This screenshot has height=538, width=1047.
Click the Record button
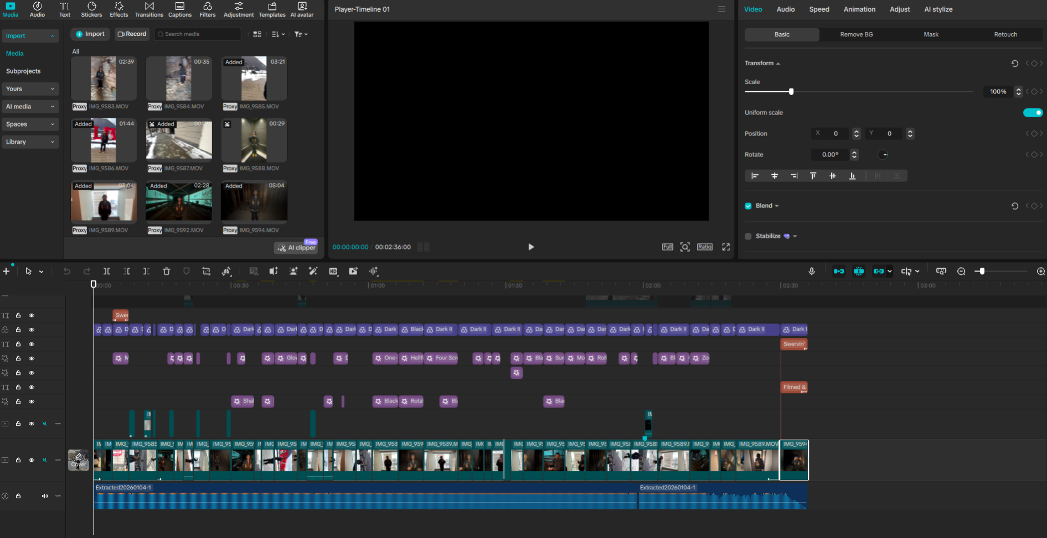click(x=132, y=34)
